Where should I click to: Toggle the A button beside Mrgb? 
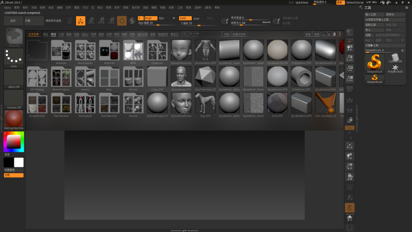click(140, 18)
